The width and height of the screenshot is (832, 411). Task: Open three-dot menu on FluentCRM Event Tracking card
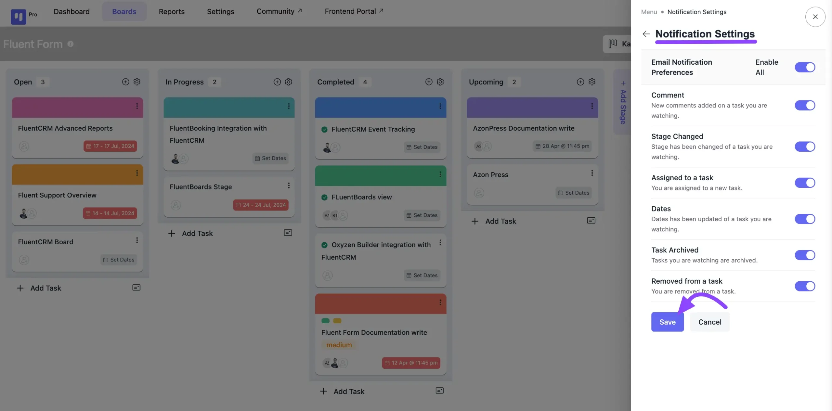pos(440,106)
